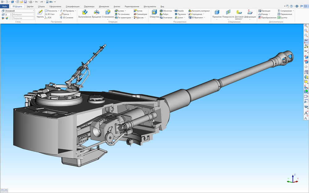309x193 pixels.
Task: Click the Оболочка shell button
Action: coord(166,11)
